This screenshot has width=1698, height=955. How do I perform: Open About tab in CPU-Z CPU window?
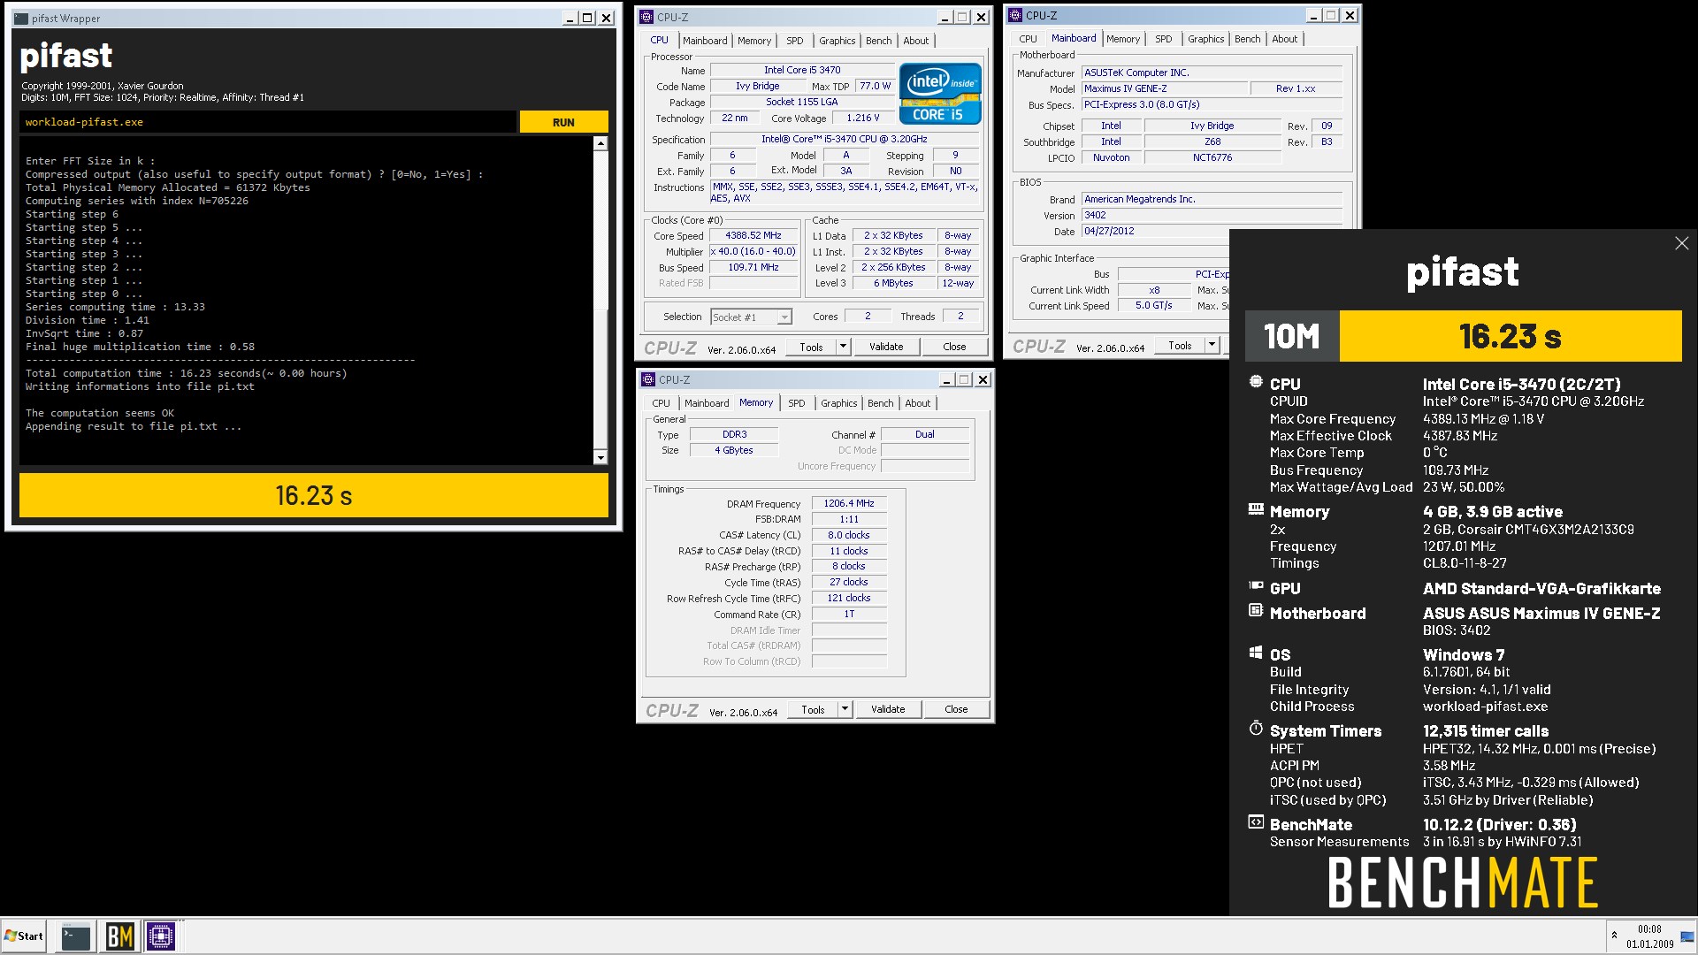coord(916,41)
